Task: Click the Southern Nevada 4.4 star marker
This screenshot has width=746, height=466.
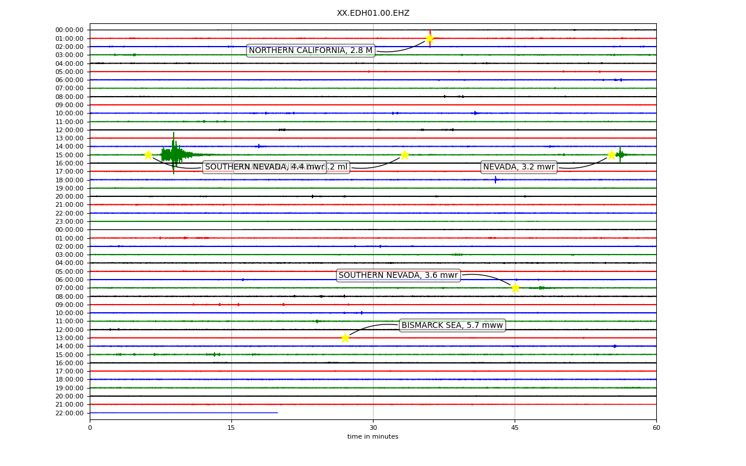Action: [x=148, y=155]
